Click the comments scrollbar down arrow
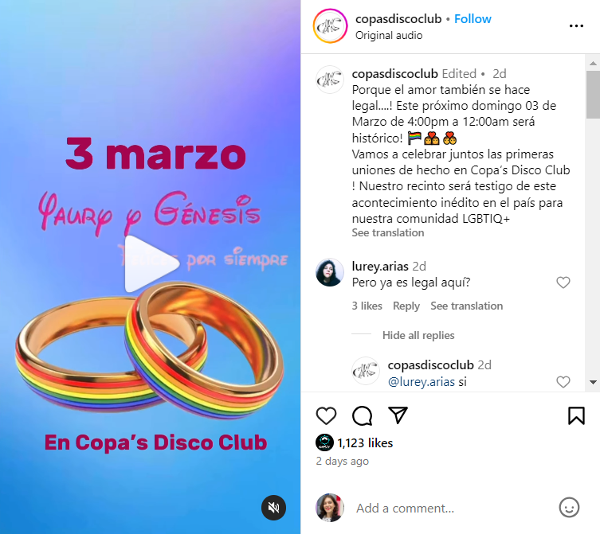Image resolution: width=600 pixels, height=534 pixels. point(593,382)
